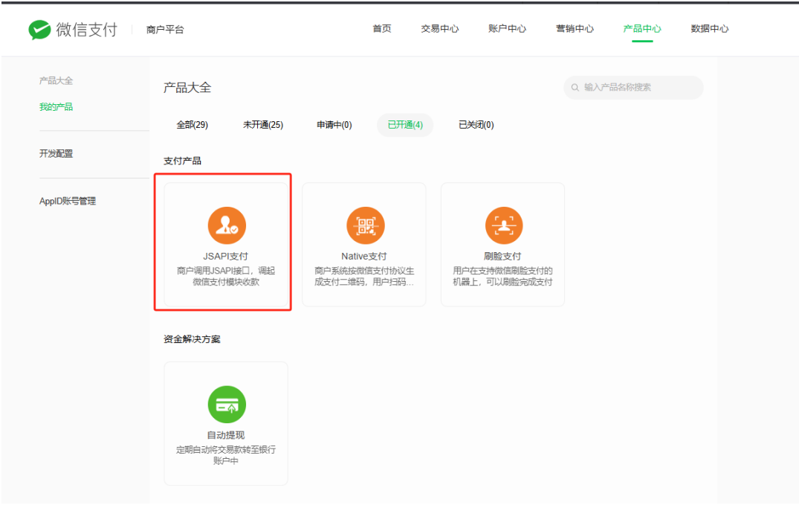The height and width of the screenshot is (505, 799).
Task: Open the JSAPI支付 orange icon
Action: (x=227, y=225)
